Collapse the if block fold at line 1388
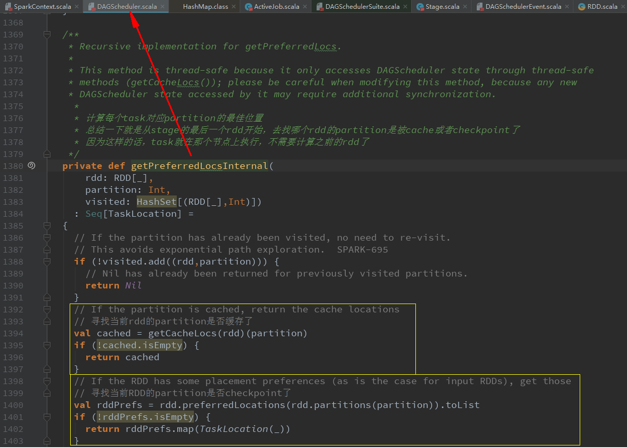627x447 pixels. [47, 261]
